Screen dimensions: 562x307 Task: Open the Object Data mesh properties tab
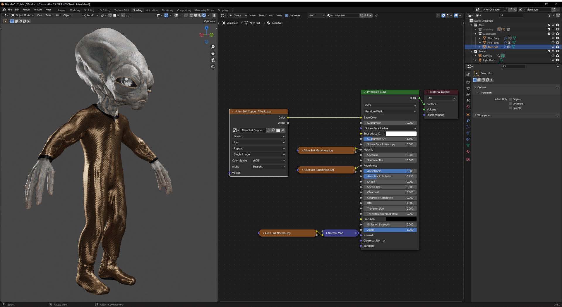pos(468,145)
